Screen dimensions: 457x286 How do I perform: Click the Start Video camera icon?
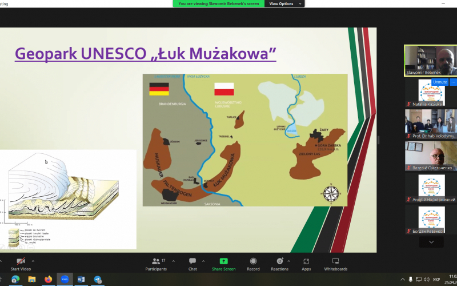[21, 261]
